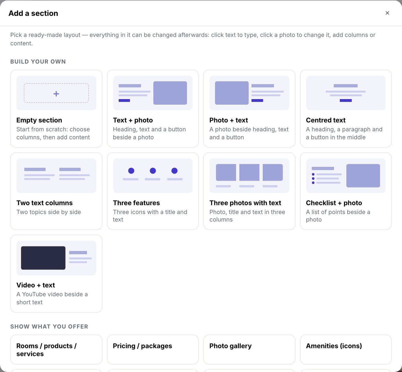
Task: Add a Pricing / packages section
Action: tap(153, 350)
